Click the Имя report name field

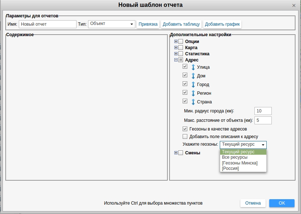pos(47,24)
